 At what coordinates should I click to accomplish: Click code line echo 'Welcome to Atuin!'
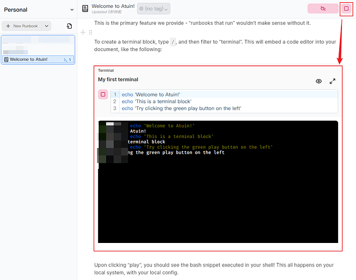pos(151,94)
